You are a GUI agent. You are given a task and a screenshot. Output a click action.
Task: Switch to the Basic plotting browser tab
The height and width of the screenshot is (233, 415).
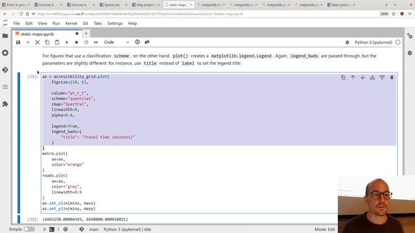click(342, 5)
